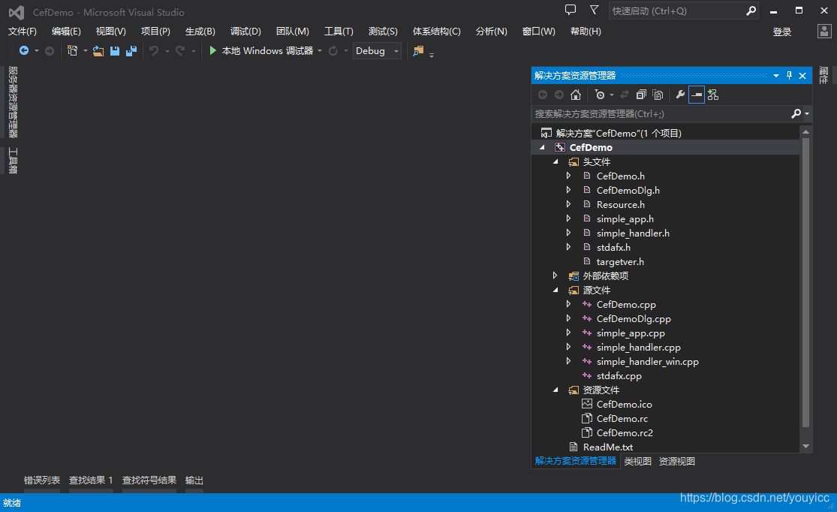Click the Find in Files toolbar icon
The width and height of the screenshot is (837, 512).
tap(418, 51)
